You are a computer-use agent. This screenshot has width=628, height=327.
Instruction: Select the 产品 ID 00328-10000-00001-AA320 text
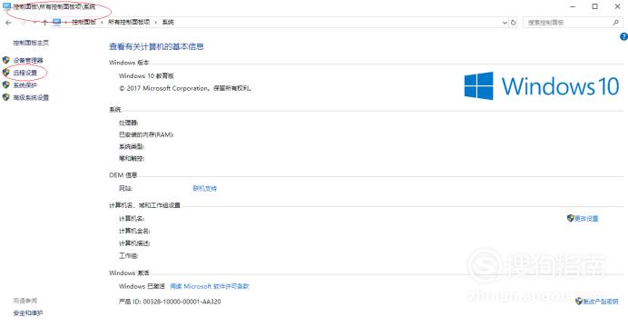tap(170, 302)
